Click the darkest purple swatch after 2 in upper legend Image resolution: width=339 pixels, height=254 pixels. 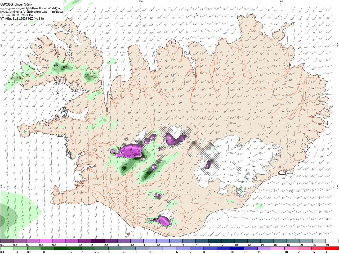(x=98, y=241)
